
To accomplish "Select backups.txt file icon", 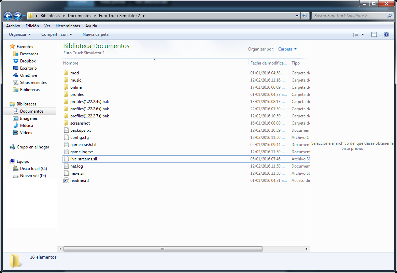I will (x=66, y=130).
